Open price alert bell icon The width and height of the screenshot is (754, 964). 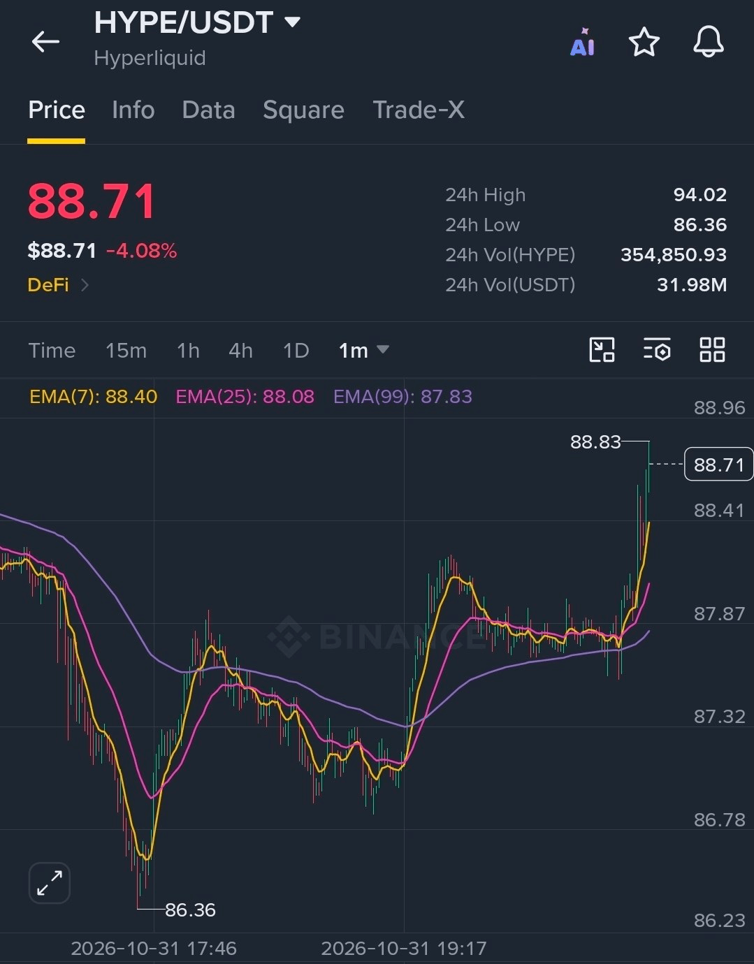pos(708,42)
